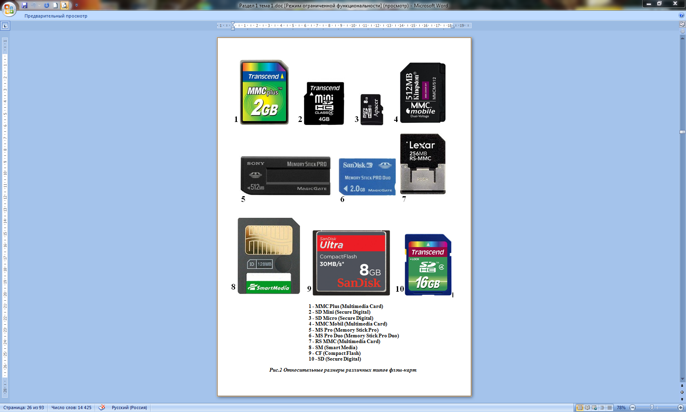Click the hand pan icon near scrollbar

click(682, 31)
